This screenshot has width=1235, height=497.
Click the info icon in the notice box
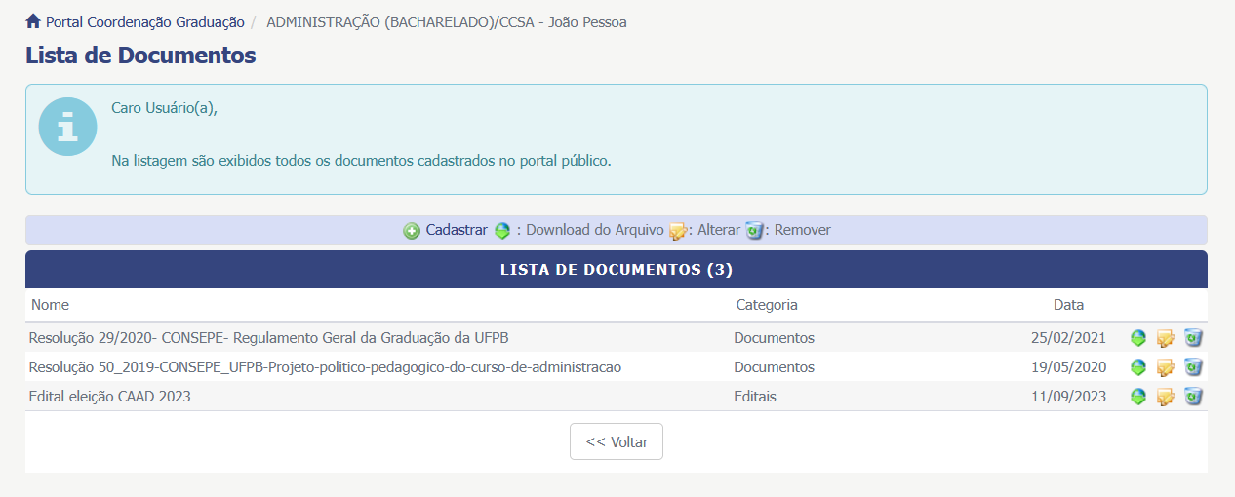[67, 126]
